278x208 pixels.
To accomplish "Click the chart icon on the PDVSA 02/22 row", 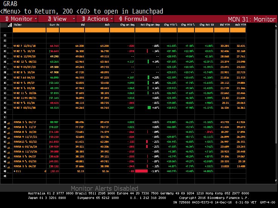I will [9, 142].
